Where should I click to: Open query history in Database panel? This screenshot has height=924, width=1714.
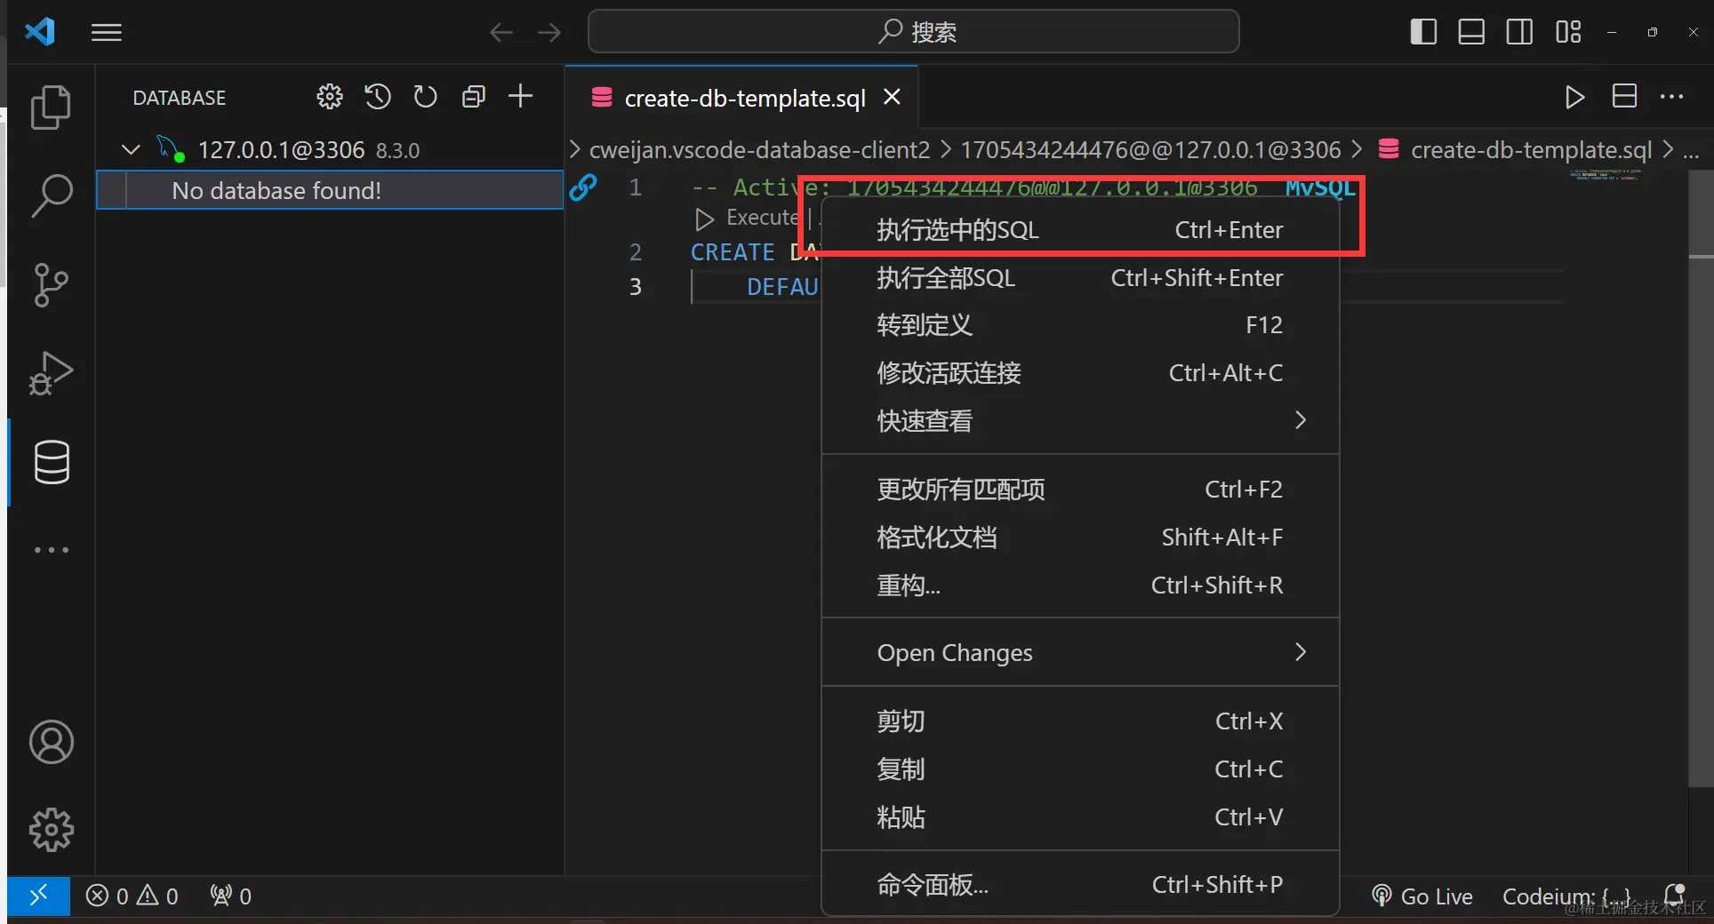pyautogui.click(x=378, y=97)
